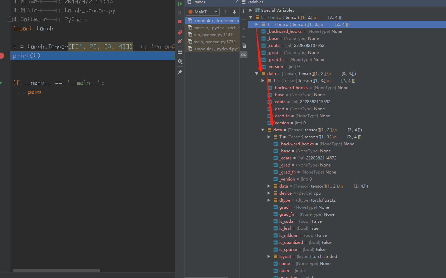The image size is (446, 278).
Task: Select main, pydevd.py:1752 stack frame
Action: 214,42
